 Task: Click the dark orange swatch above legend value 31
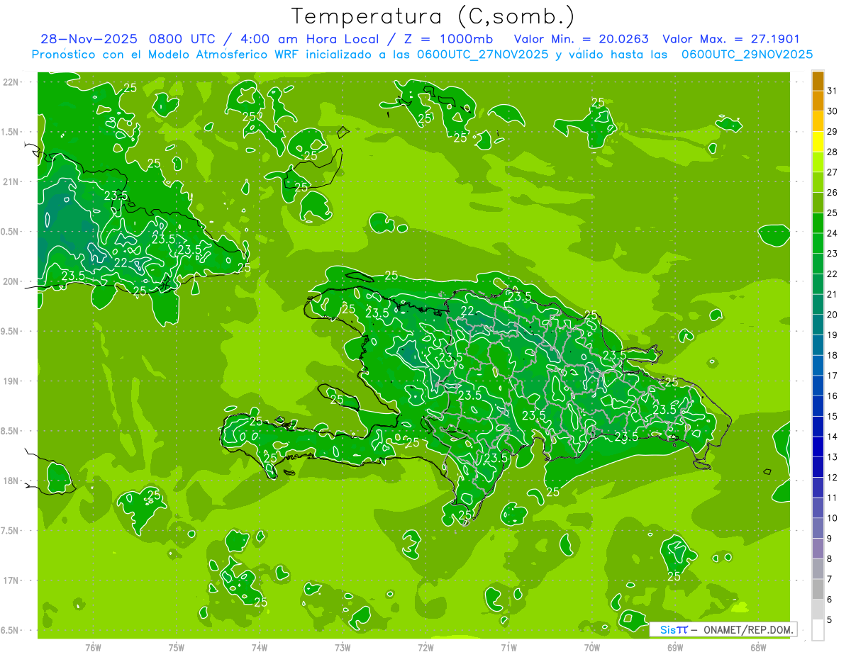[x=818, y=82]
